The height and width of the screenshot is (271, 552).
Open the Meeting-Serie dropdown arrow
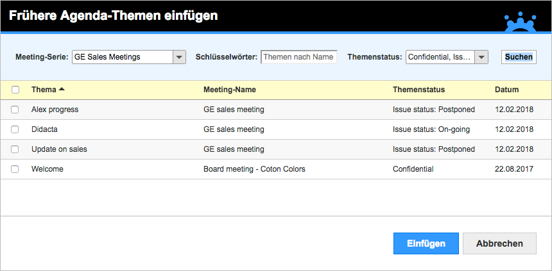point(179,57)
